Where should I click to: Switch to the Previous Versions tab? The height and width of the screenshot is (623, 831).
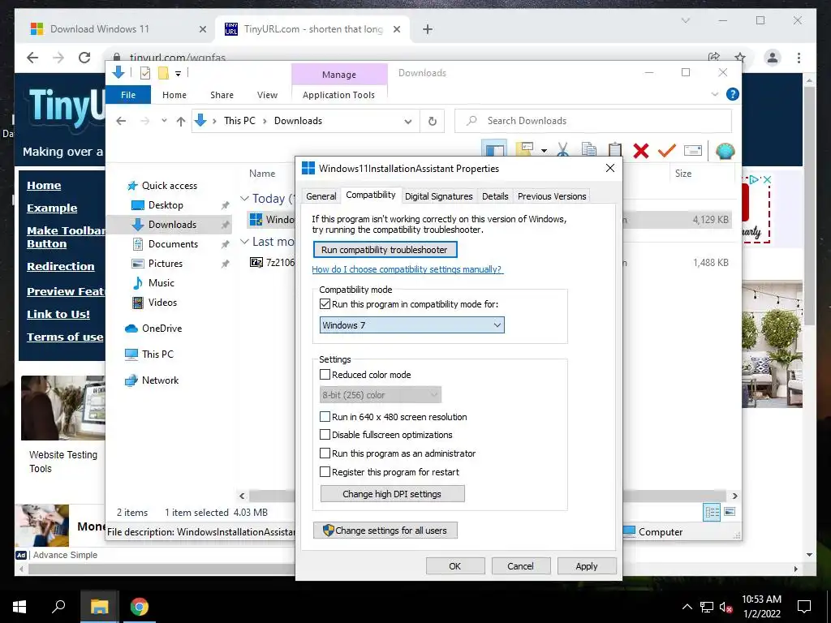click(552, 196)
